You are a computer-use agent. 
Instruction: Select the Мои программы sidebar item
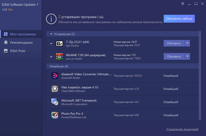[23, 34]
